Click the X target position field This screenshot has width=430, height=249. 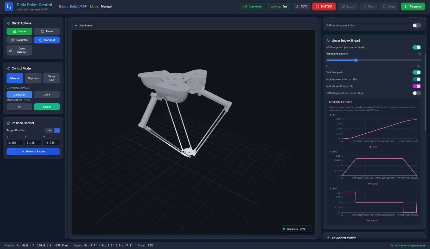[15, 143]
